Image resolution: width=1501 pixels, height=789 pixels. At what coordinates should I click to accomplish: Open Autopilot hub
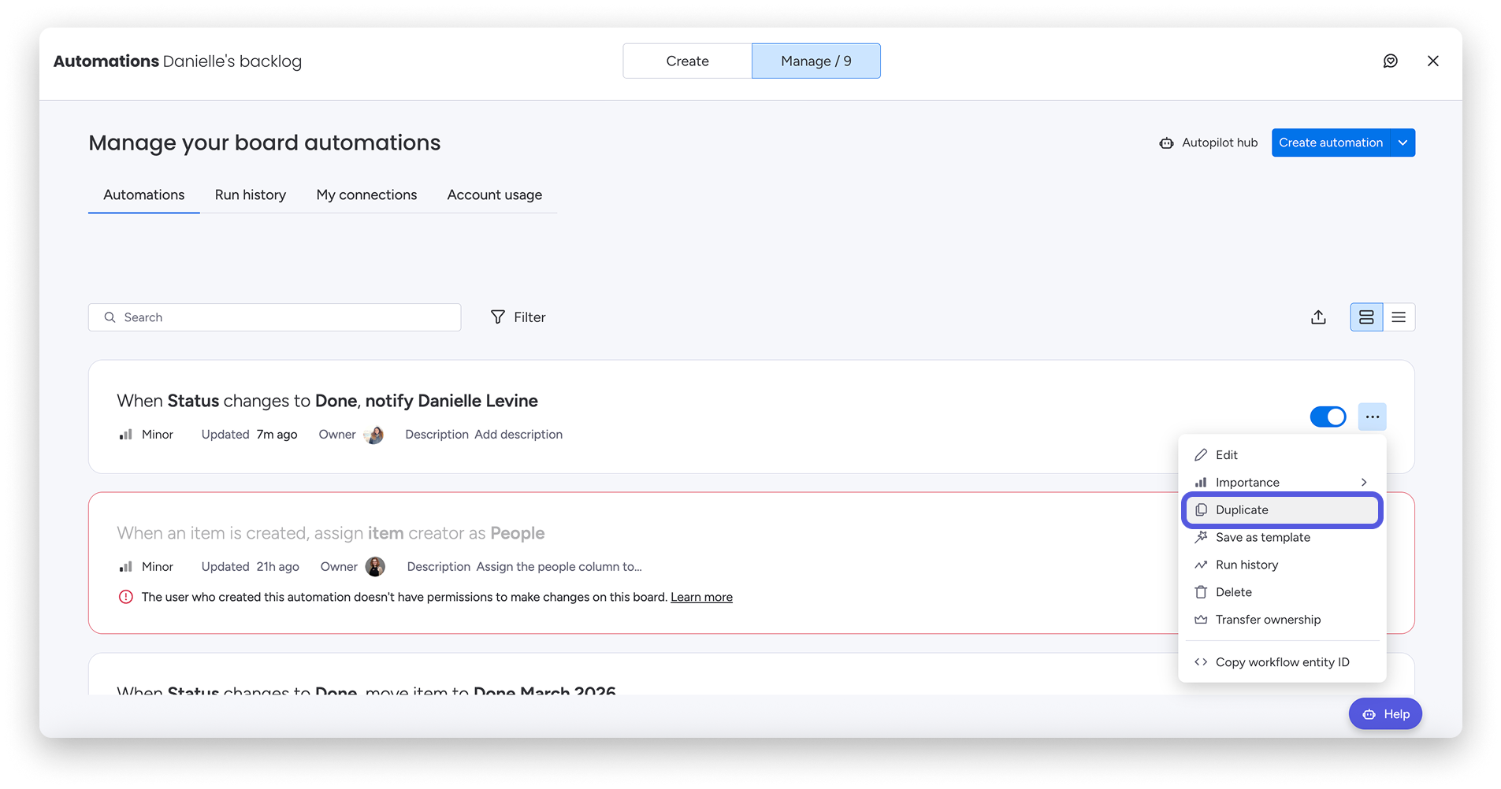pos(1209,143)
